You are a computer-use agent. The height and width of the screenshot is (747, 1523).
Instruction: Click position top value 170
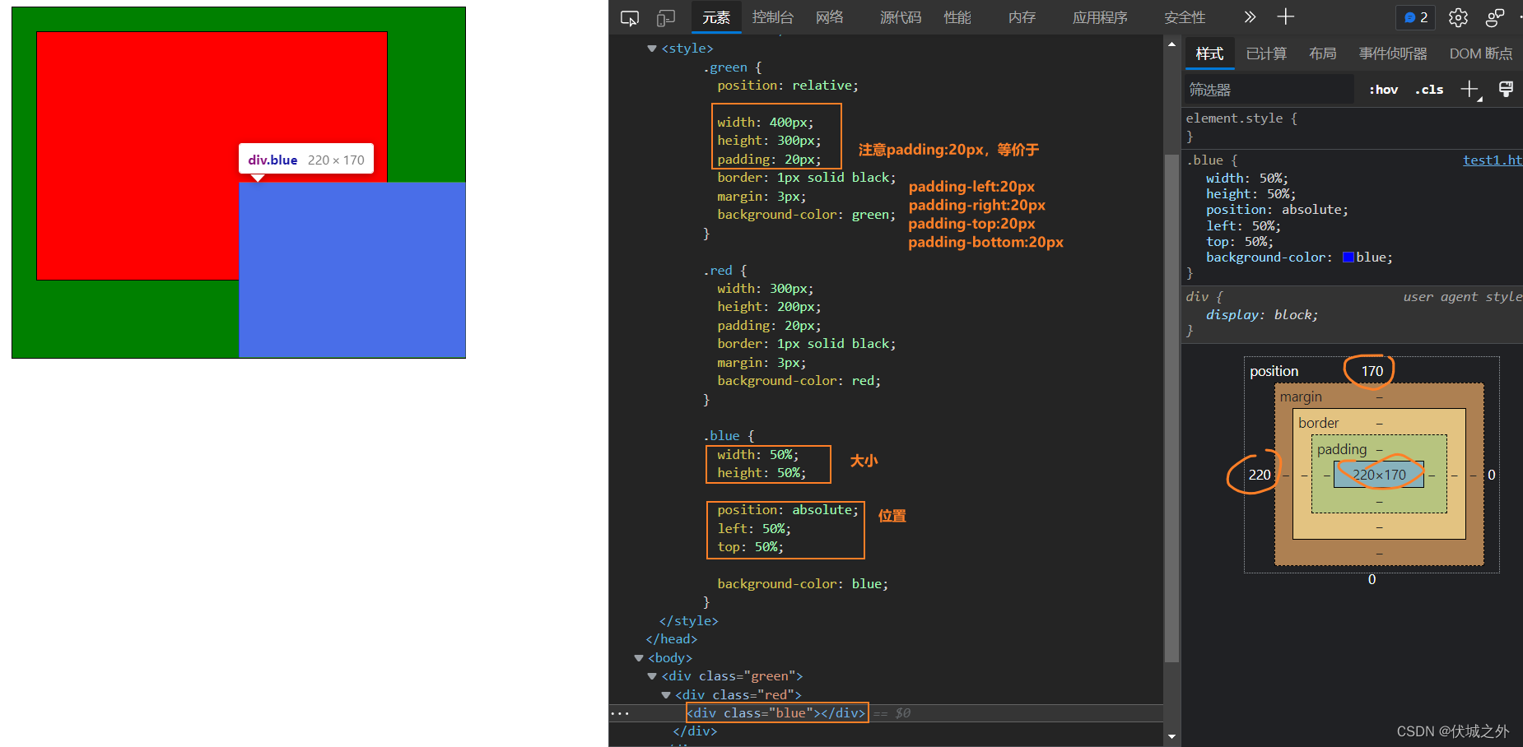(1372, 371)
